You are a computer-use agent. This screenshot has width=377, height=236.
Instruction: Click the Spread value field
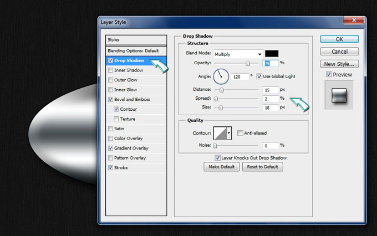[271, 99]
